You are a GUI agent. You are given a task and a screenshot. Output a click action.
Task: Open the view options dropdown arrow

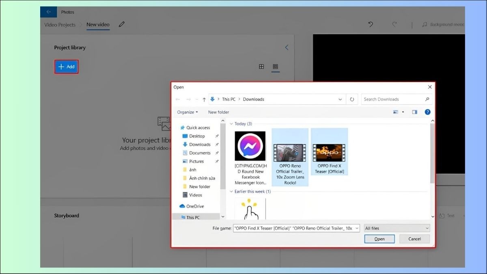click(x=403, y=112)
